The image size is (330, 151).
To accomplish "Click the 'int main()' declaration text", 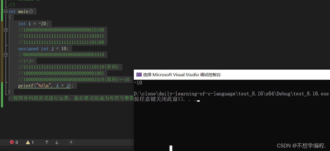I will click(x=20, y=12).
